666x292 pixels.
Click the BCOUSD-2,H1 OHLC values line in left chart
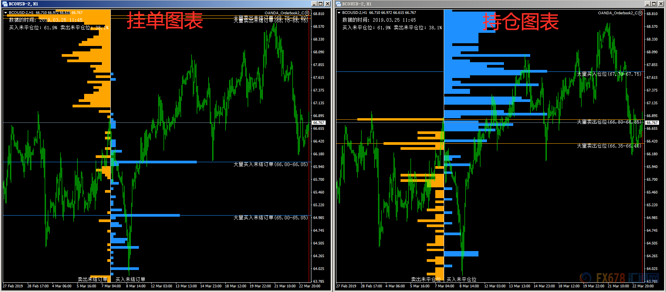click(46, 13)
